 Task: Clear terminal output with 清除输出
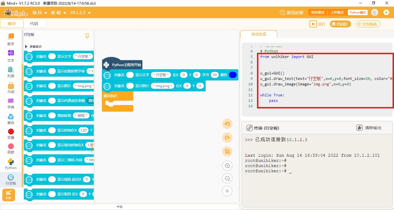369,128
